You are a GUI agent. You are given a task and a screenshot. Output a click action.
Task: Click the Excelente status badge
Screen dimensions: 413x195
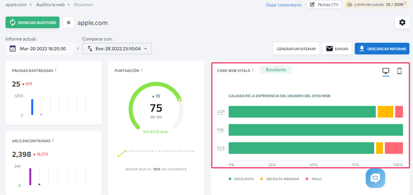tap(276, 70)
